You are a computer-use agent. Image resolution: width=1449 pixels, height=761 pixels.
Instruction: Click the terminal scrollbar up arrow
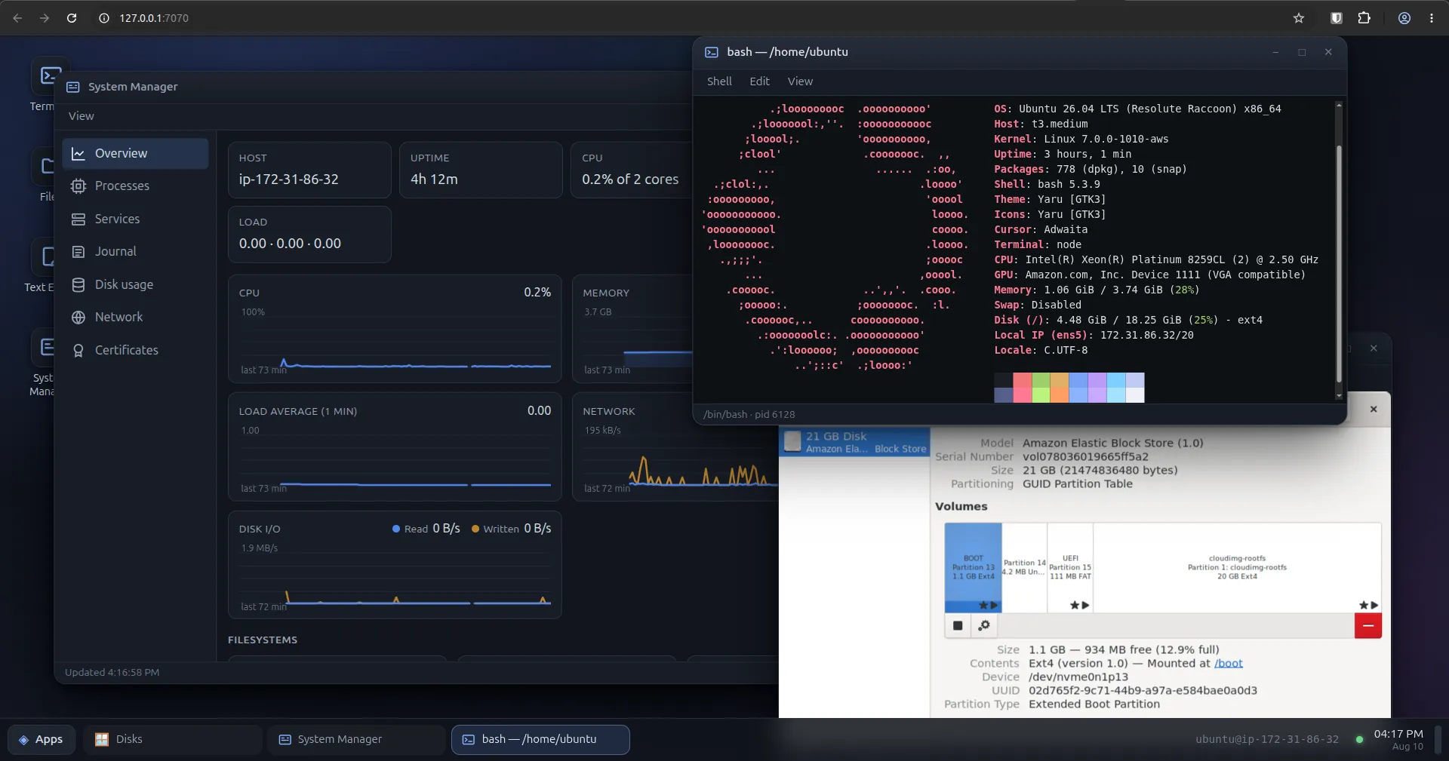(x=1339, y=105)
